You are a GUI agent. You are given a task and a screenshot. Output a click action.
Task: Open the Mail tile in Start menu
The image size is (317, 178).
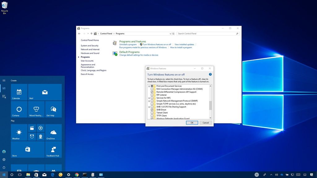45,92
